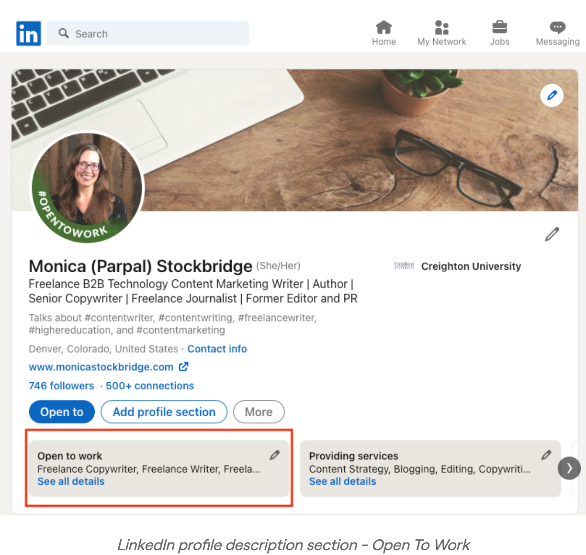Select the Home icon in top navigation

383,27
